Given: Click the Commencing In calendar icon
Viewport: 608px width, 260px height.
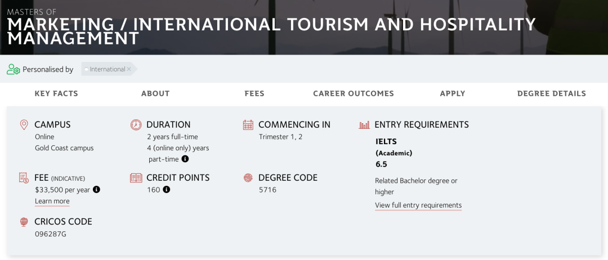Looking at the screenshot, I should coord(248,125).
